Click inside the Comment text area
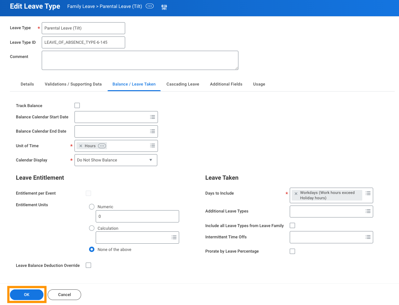Image resolution: width=399 pixels, height=305 pixels. pos(140,60)
